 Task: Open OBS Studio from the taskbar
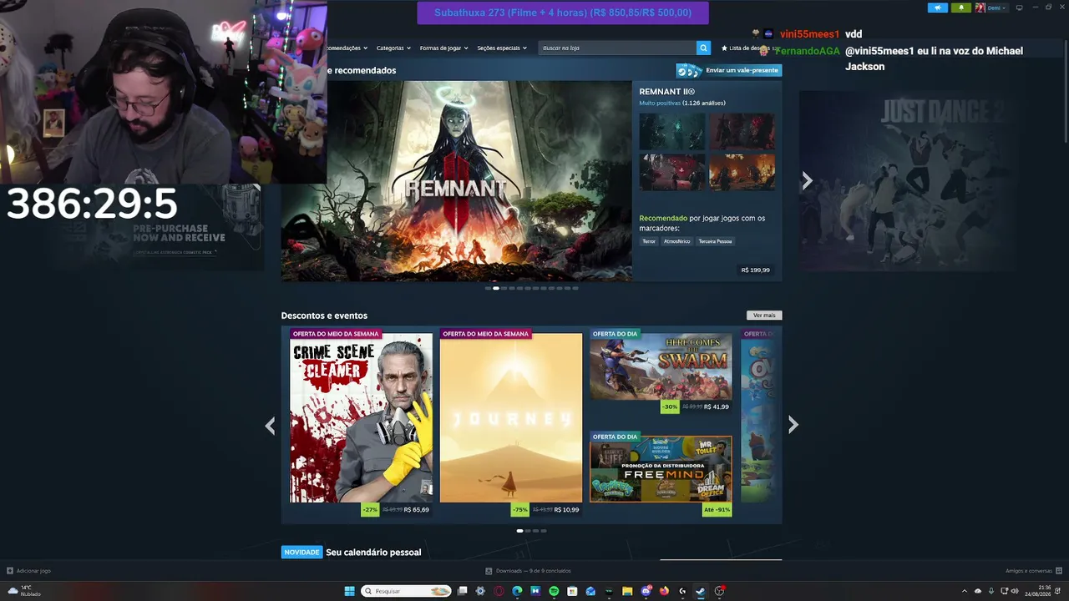(719, 591)
